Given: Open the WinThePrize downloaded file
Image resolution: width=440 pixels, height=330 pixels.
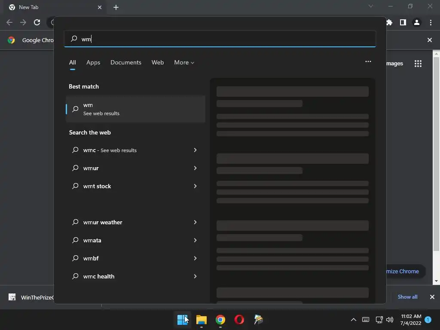Looking at the screenshot, I should coord(31,297).
